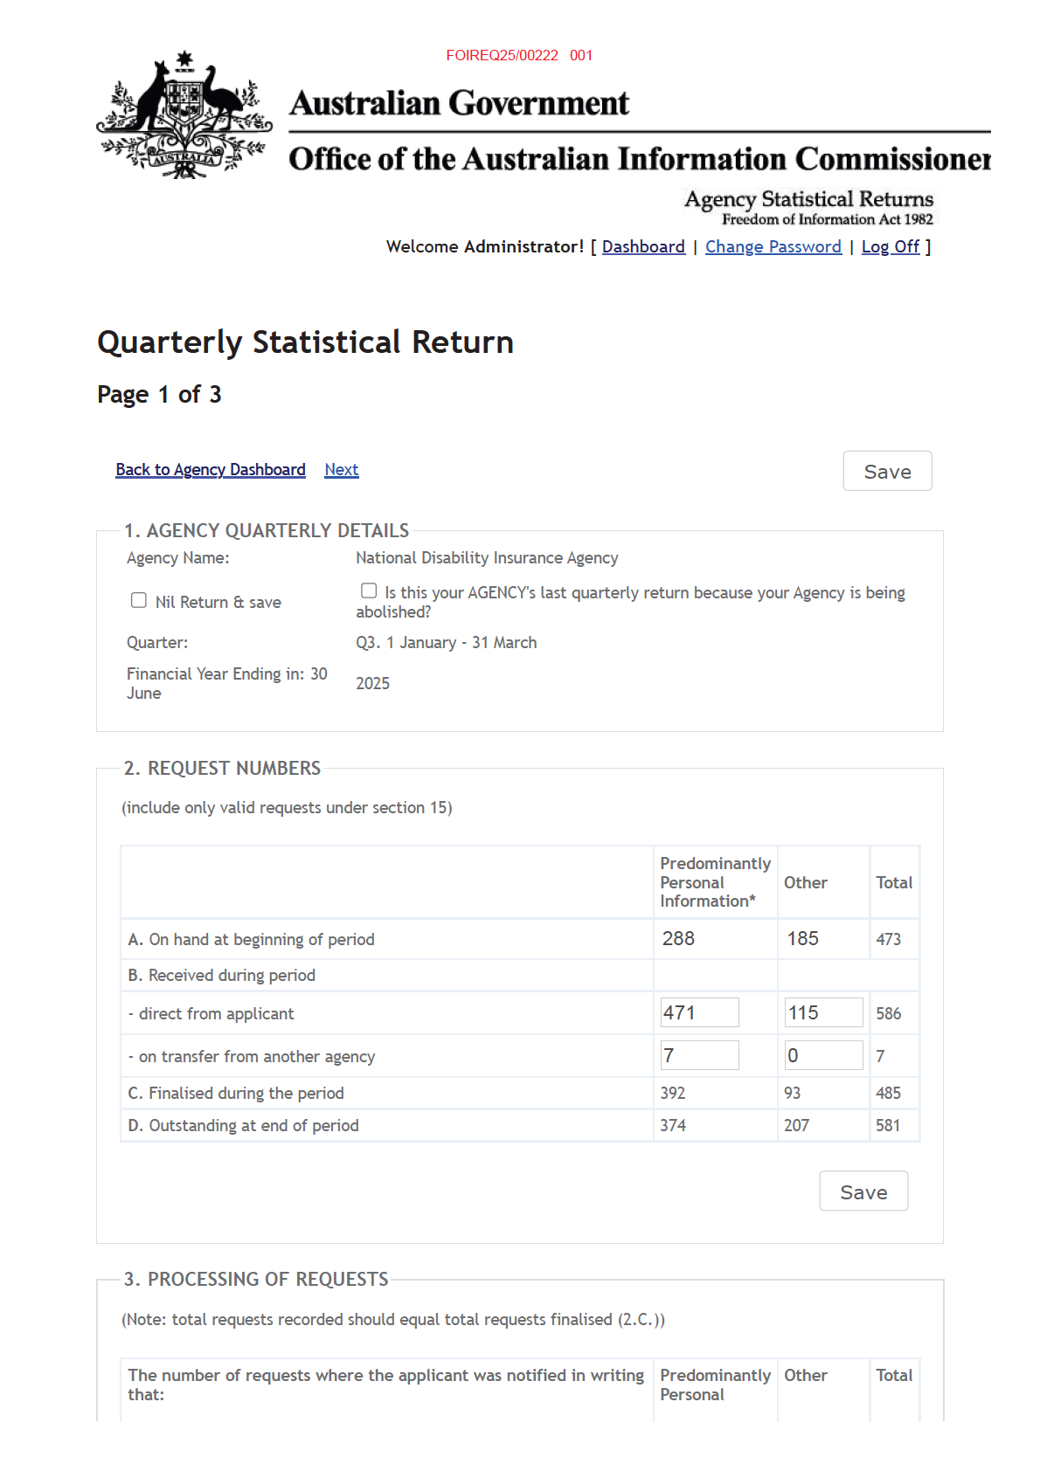Click quarter text Q3. 1 January - 31 March
Image resolution: width=1040 pixels, height=1471 pixels.
tap(446, 642)
